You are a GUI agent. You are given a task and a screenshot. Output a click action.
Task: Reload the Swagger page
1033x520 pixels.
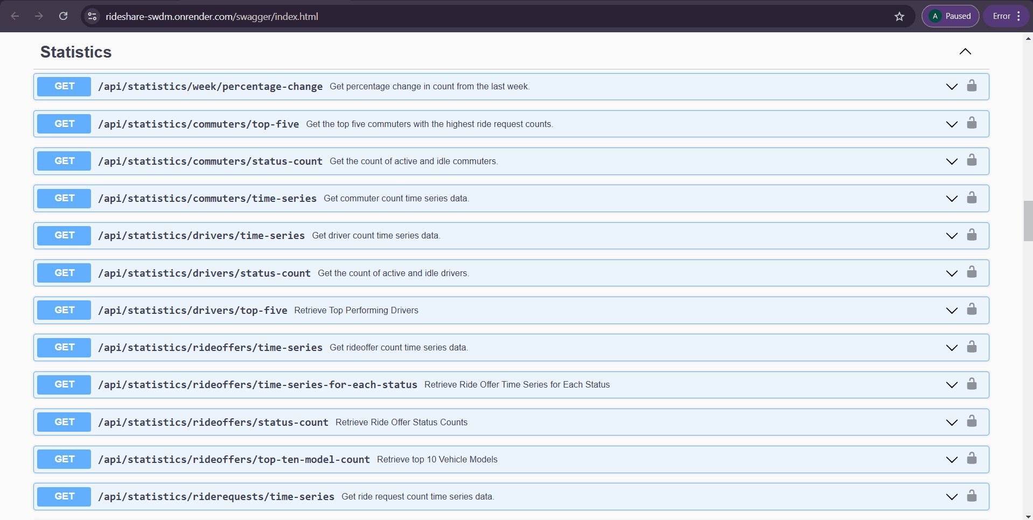(x=64, y=16)
